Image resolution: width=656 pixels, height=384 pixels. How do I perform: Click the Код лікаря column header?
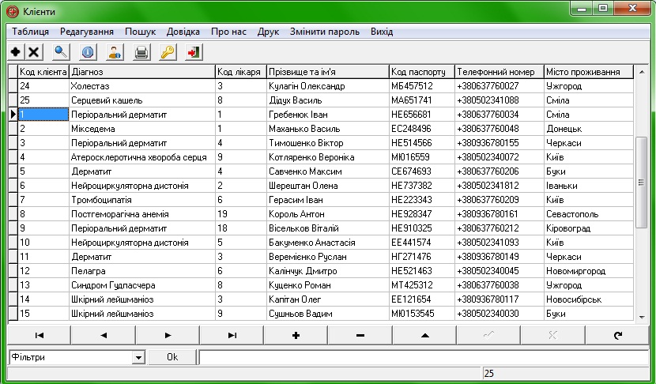coord(241,72)
